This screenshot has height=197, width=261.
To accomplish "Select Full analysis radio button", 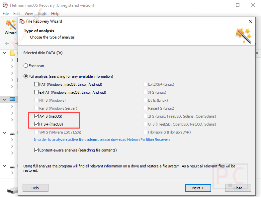I will 26,76.
